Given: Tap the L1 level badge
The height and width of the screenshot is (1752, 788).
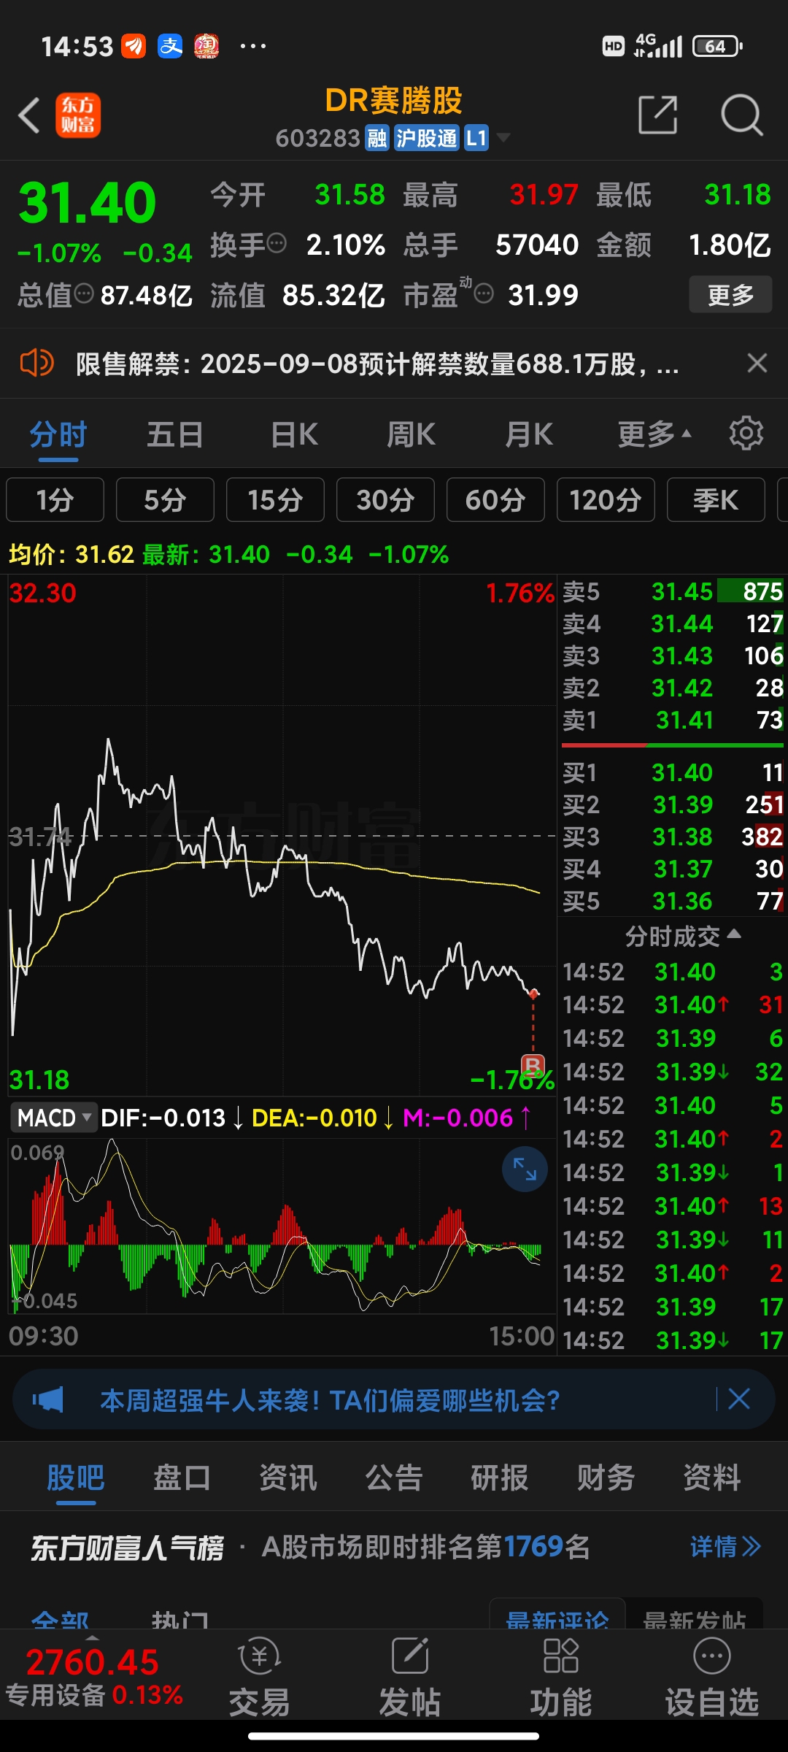Looking at the screenshot, I should [x=476, y=138].
